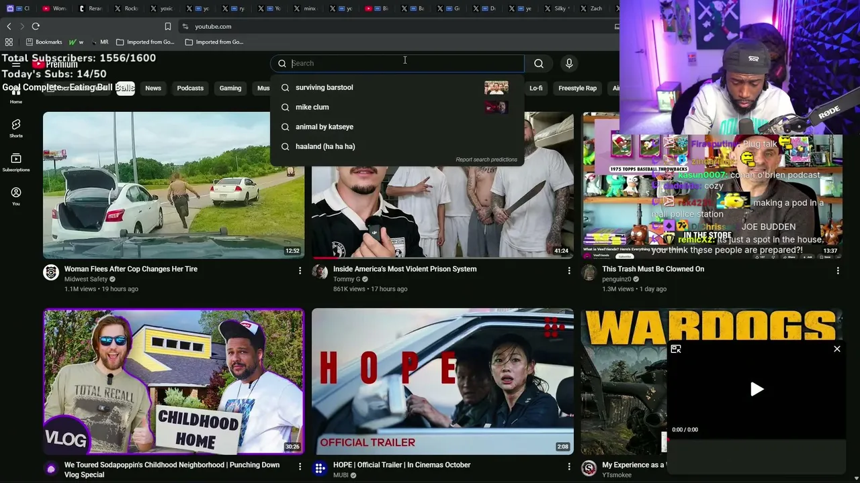Filter feed by the Gaming chip
This screenshot has height=483, width=860.
tap(230, 88)
